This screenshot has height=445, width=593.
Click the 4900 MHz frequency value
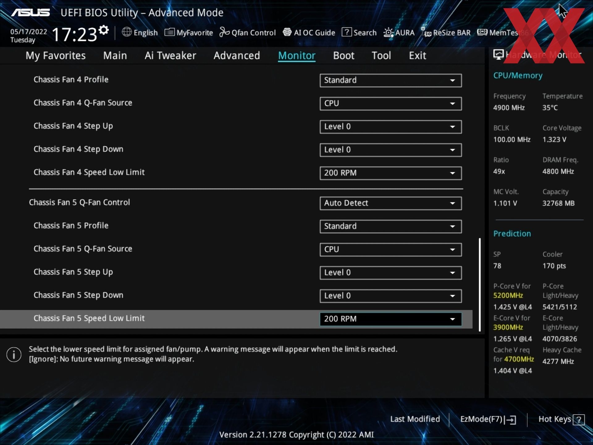click(x=509, y=108)
